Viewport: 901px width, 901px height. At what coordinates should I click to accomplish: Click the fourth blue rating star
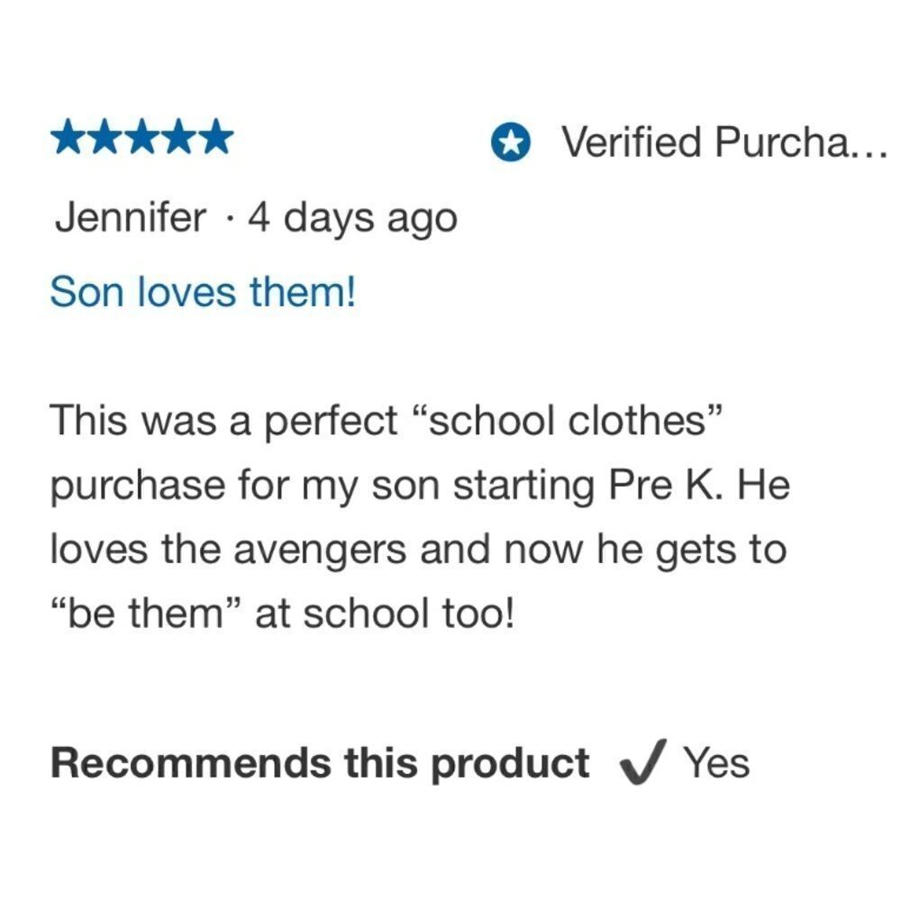179,137
